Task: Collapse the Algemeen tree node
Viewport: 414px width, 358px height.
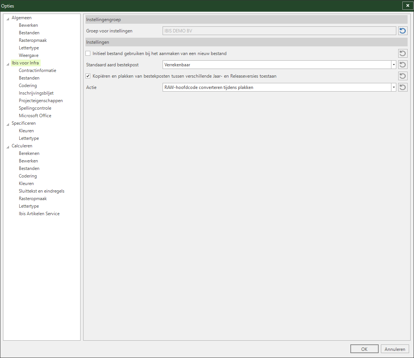Action: coord(8,18)
